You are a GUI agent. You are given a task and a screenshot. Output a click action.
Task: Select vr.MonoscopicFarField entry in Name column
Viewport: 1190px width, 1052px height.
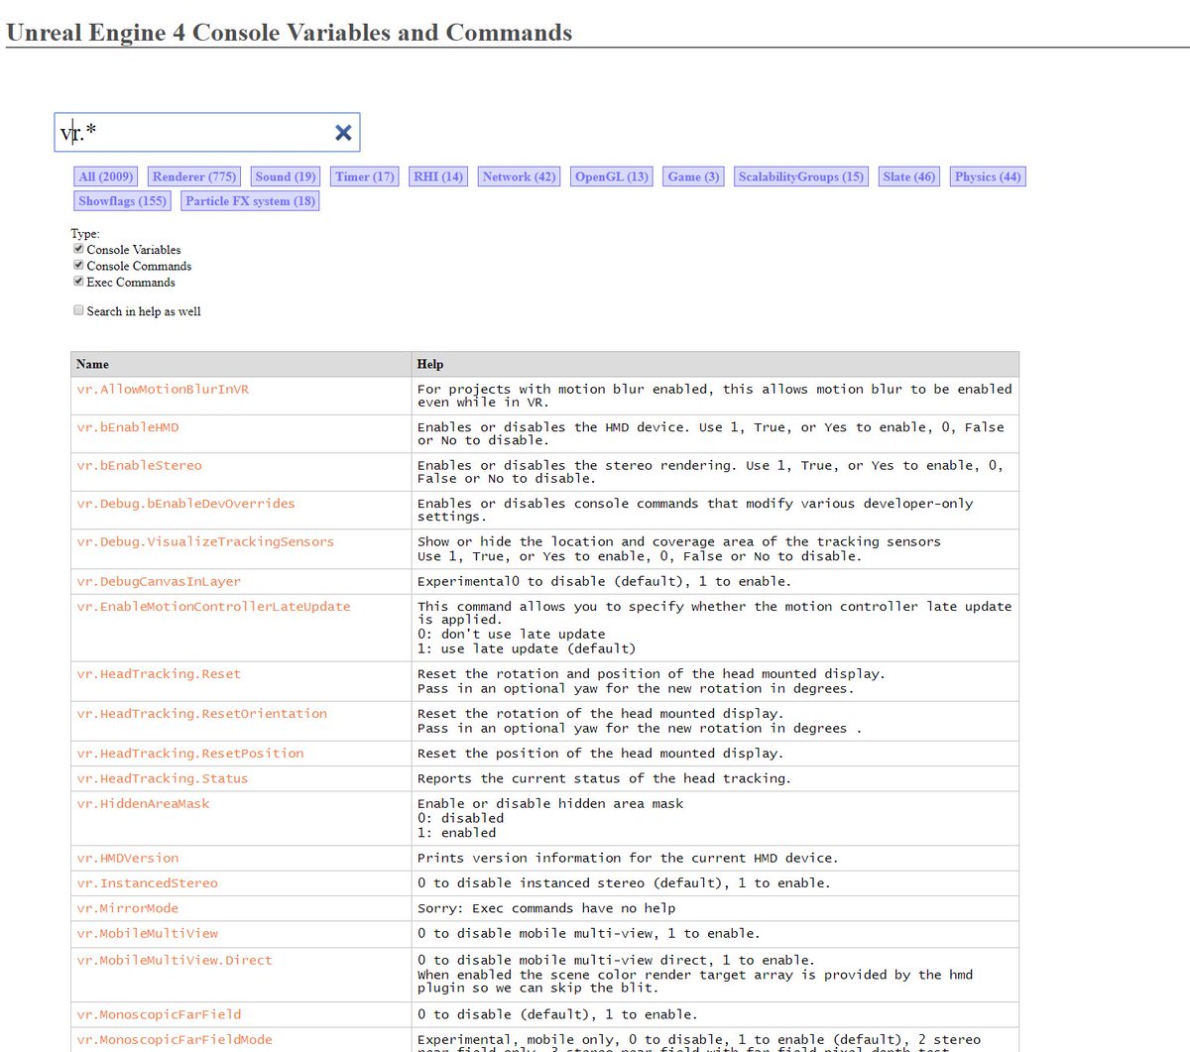click(x=159, y=1014)
